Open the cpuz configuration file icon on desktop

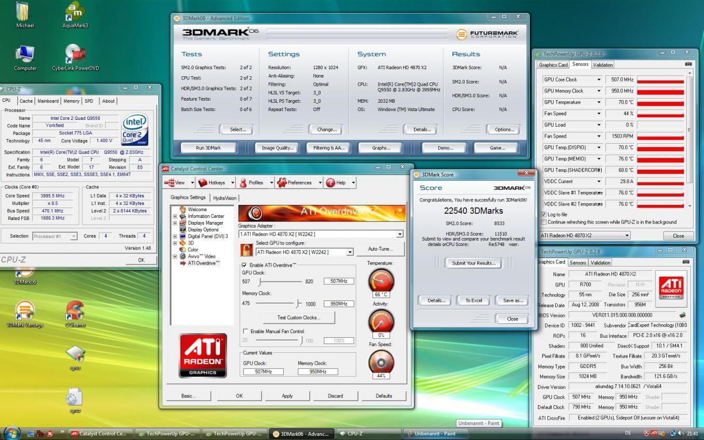click(x=75, y=400)
